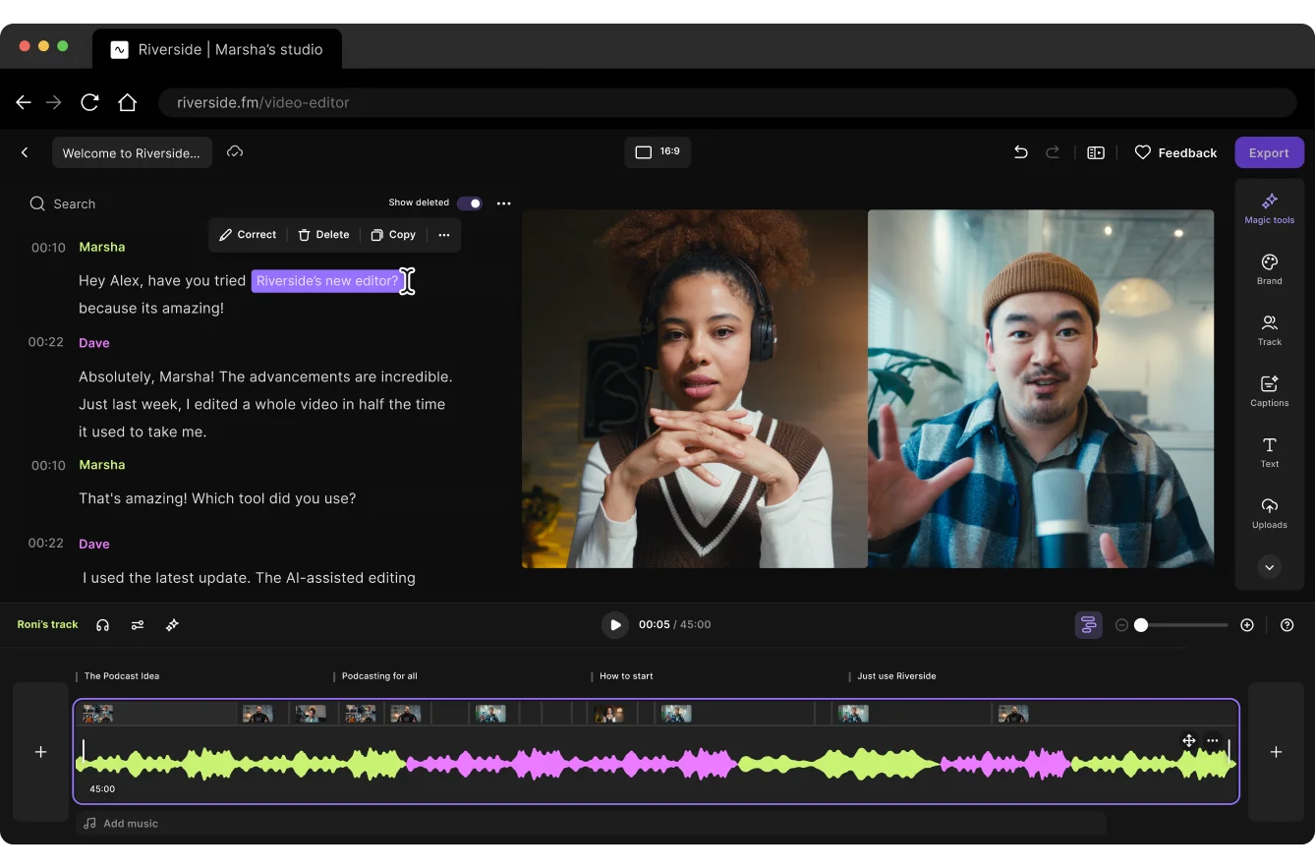Click the Export button

pyautogui.click(x=1269, y=152)
